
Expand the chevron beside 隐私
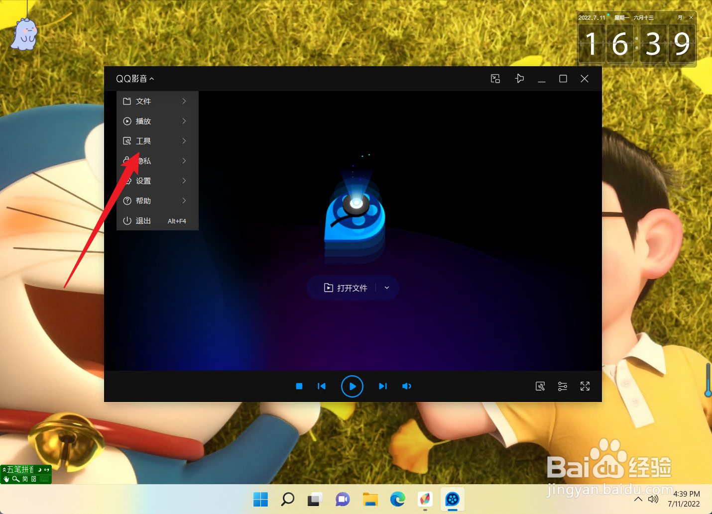point(184,161)
